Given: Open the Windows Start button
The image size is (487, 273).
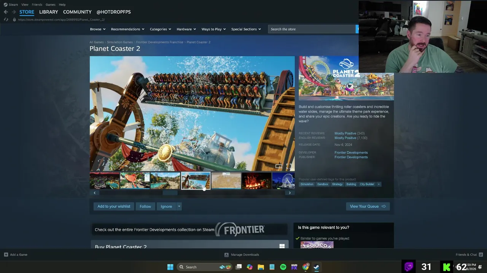Looking at the screenshot, I should click(170, 267).
